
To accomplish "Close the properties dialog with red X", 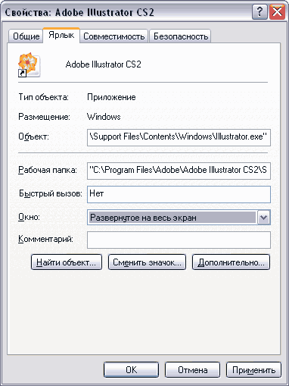I will coord(277,12).
